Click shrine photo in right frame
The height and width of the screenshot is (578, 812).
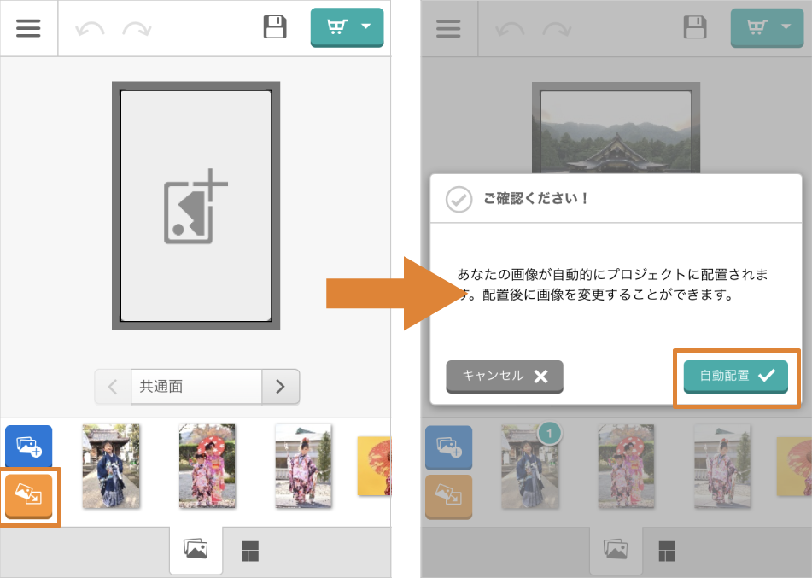[616, 131]
